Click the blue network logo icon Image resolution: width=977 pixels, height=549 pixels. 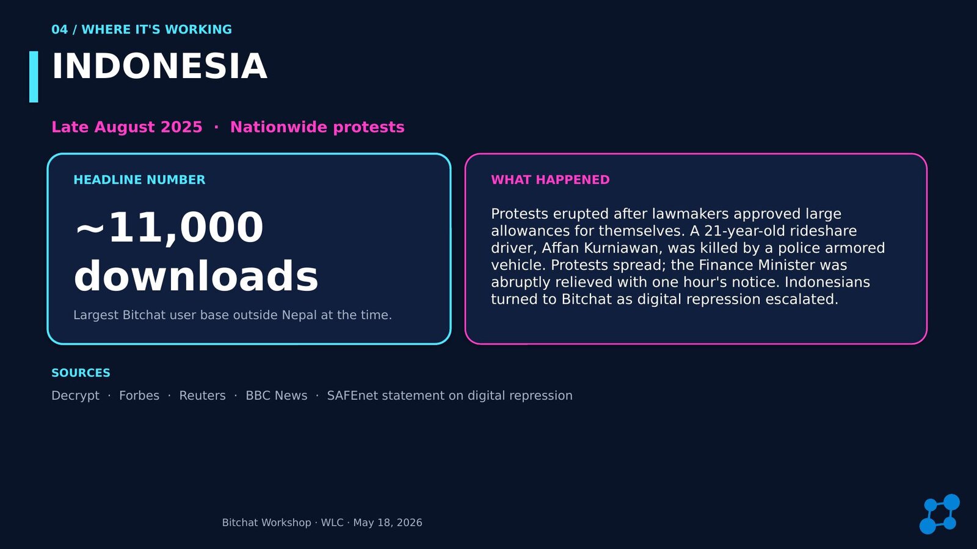(x=940, y=514)
